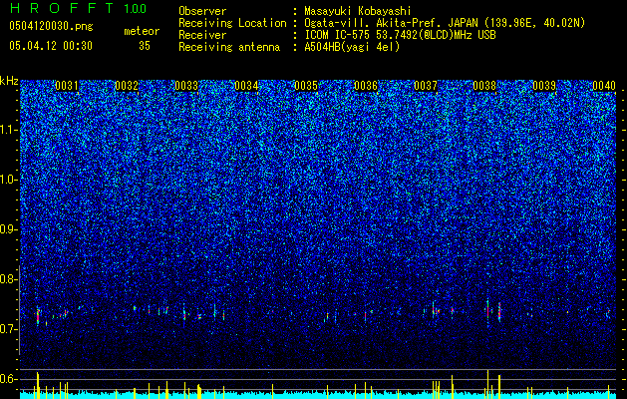627x399 pixels.
Task: Click the meteor count 35
Action: (145, 46)
